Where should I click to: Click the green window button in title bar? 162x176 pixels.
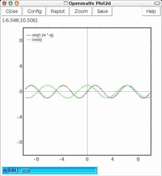click(11, 3)
